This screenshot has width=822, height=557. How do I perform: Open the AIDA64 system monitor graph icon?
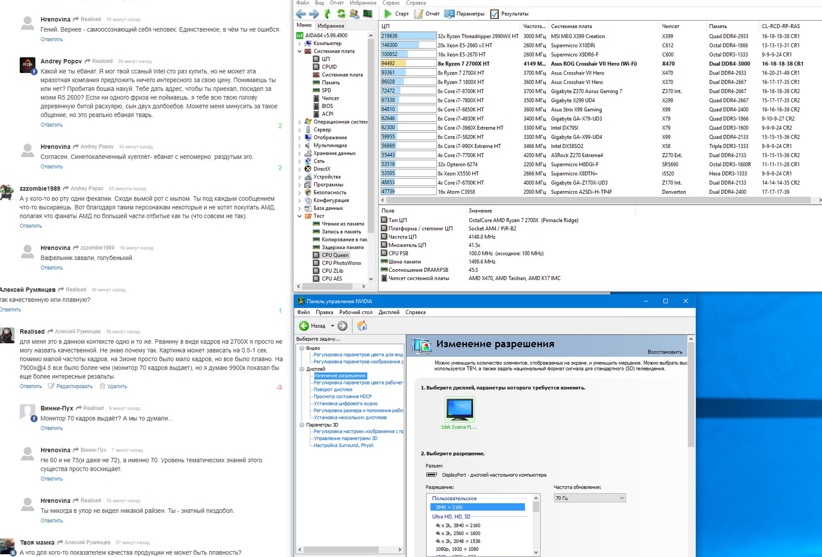pos(368,14)
